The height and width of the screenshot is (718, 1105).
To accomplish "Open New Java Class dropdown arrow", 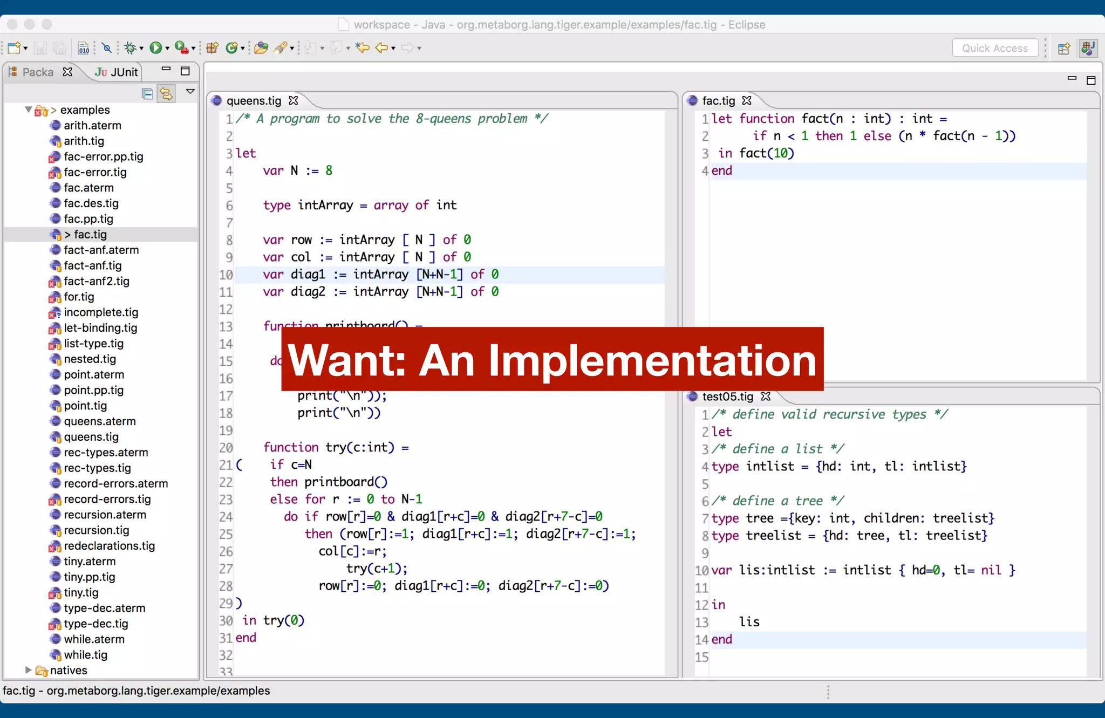I will coord(243,49).
